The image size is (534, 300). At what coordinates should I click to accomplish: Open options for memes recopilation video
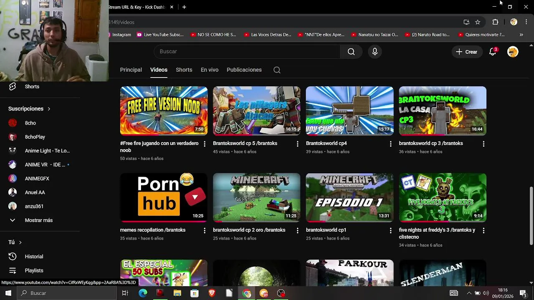[204, 230]
